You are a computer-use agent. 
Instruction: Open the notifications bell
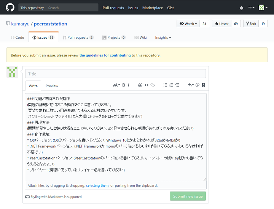coord(242,8)
